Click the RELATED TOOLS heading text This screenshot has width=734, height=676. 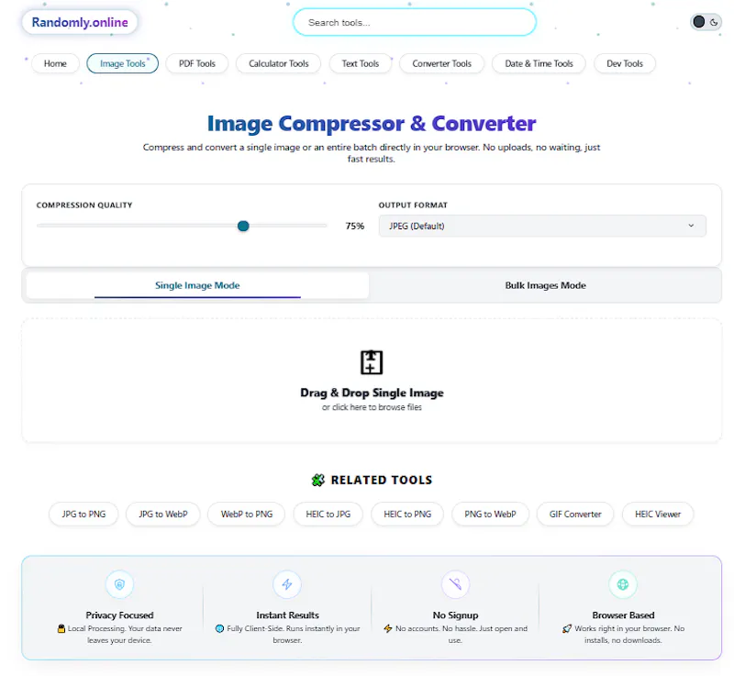tap(382, 480)
